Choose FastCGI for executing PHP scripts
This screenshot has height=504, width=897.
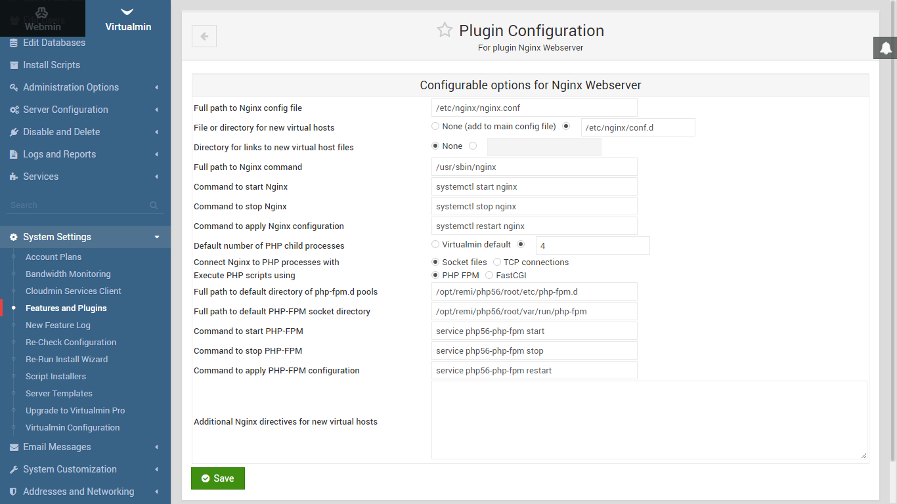click(x=489, y=275)
